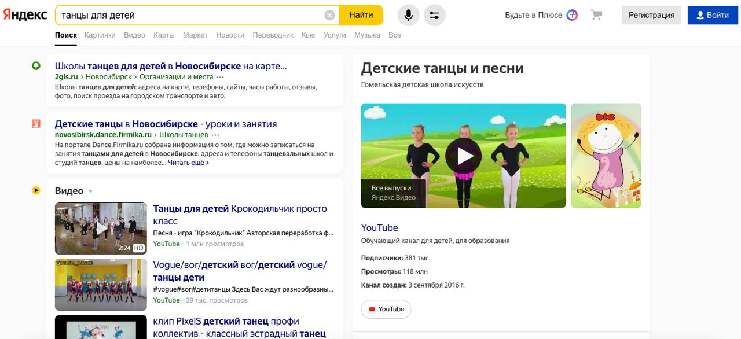Click YouTube source under Крокодильчик video
The width and height of the screenshot is (741, 339).
point(167,244)
